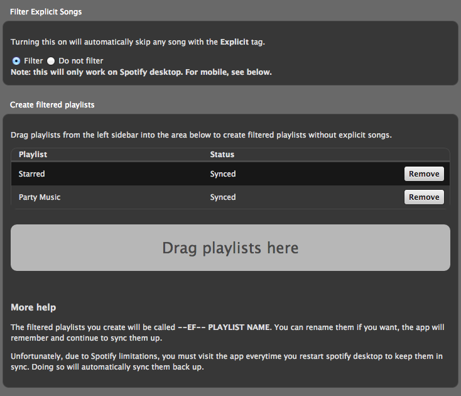Image resolution: width=461 pixels, height=396 pixels.
Task: Click the 'Filter Explicit Songs' section heading
Action: (46, 12)
